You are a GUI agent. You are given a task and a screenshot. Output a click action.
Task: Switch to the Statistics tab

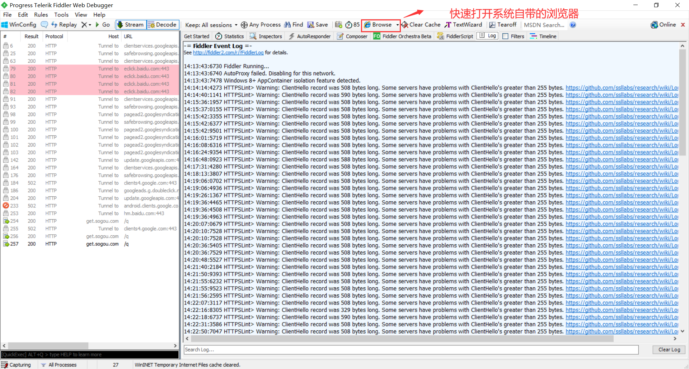click(x=230, y=36)
